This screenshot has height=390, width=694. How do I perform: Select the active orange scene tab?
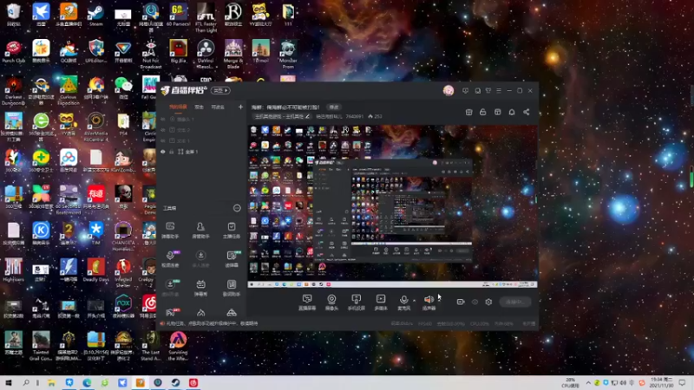click(178, 107)
